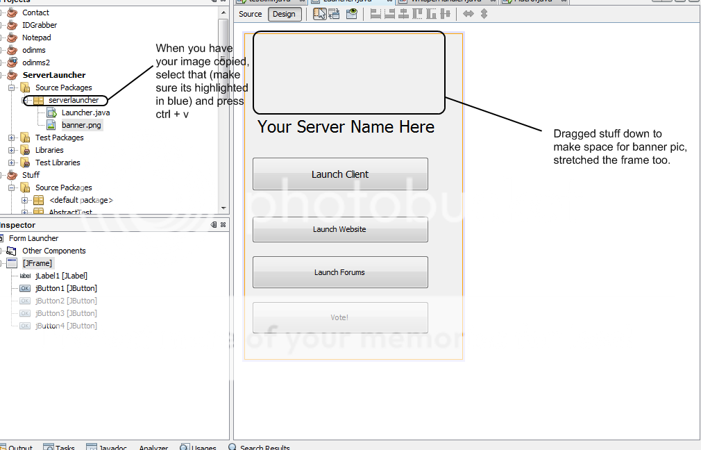Expand the Test Packages folder

click(x=12, y=137)
